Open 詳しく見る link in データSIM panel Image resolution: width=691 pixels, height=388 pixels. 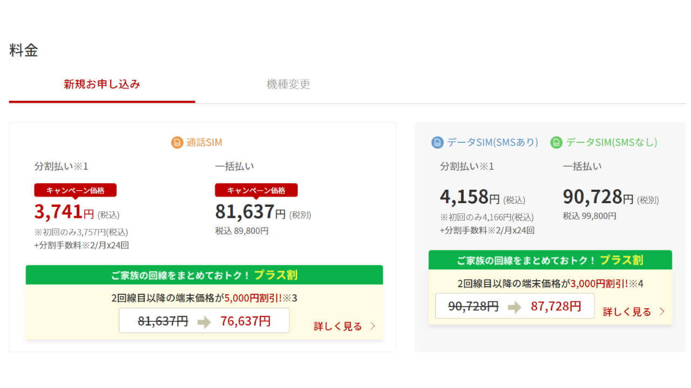[627, 311]
